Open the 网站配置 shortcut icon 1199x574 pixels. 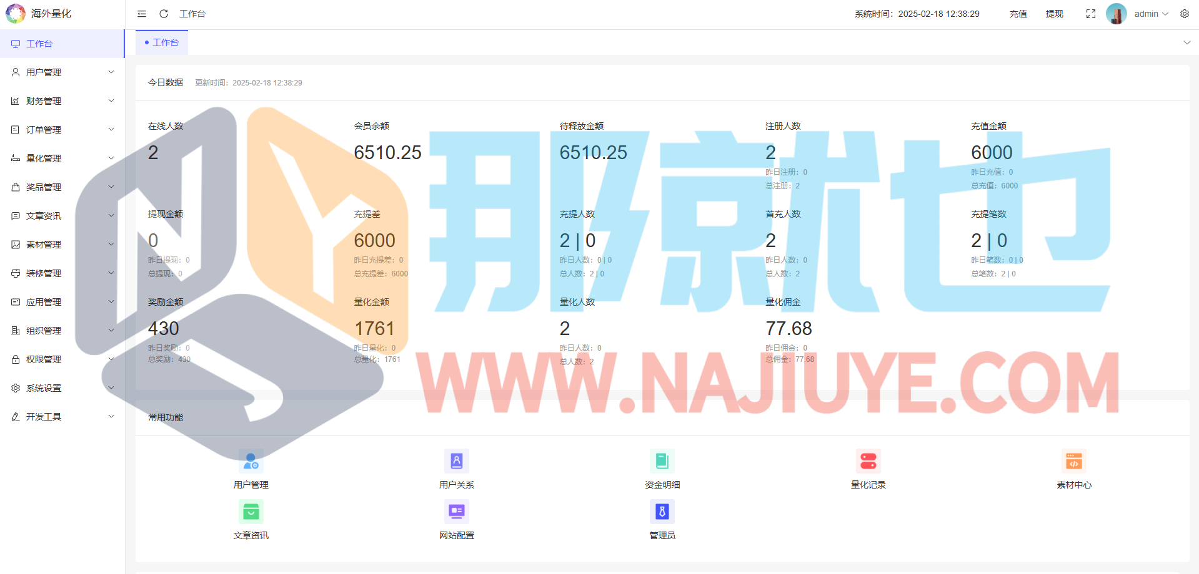tap(456, 512)
